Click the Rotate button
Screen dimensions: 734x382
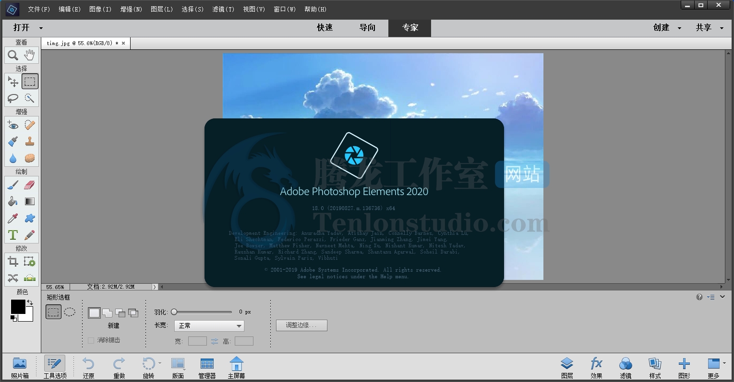(x=148, y=368)
